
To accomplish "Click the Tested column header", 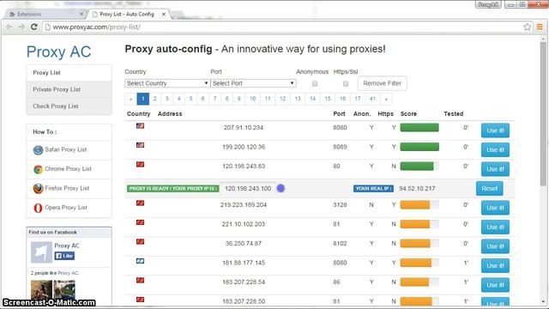I will tap(454, 114).
